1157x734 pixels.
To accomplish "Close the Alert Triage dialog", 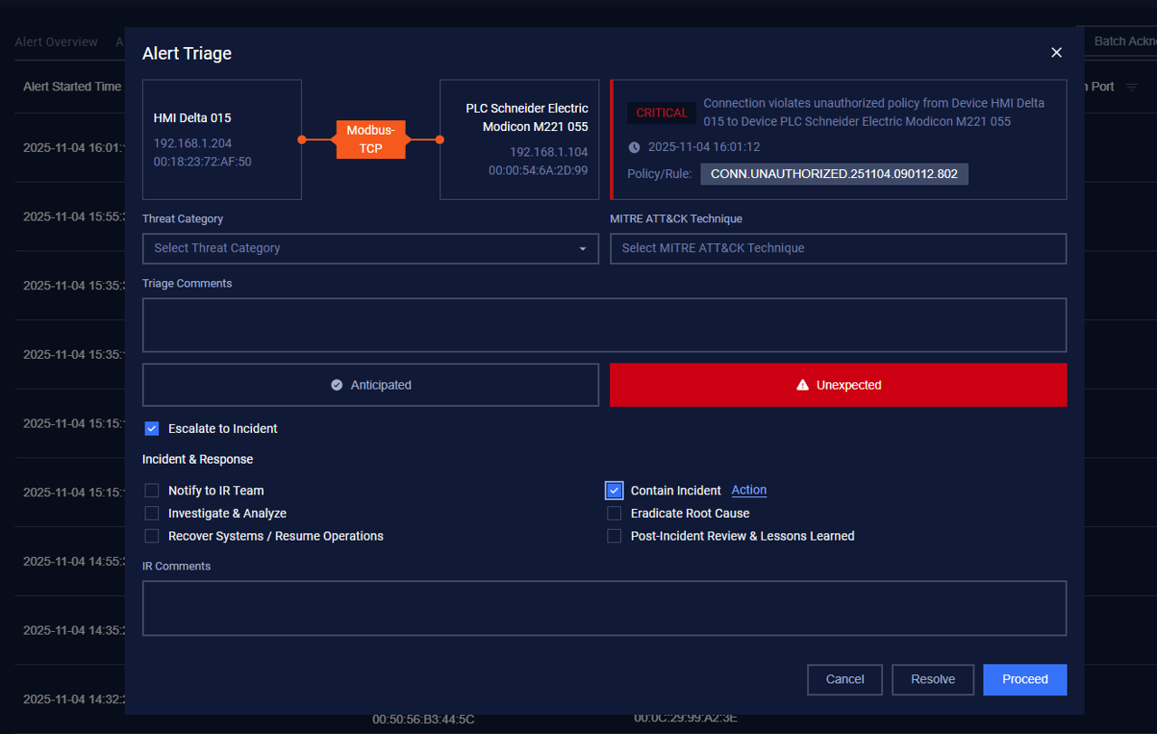I will [1056, 52].
